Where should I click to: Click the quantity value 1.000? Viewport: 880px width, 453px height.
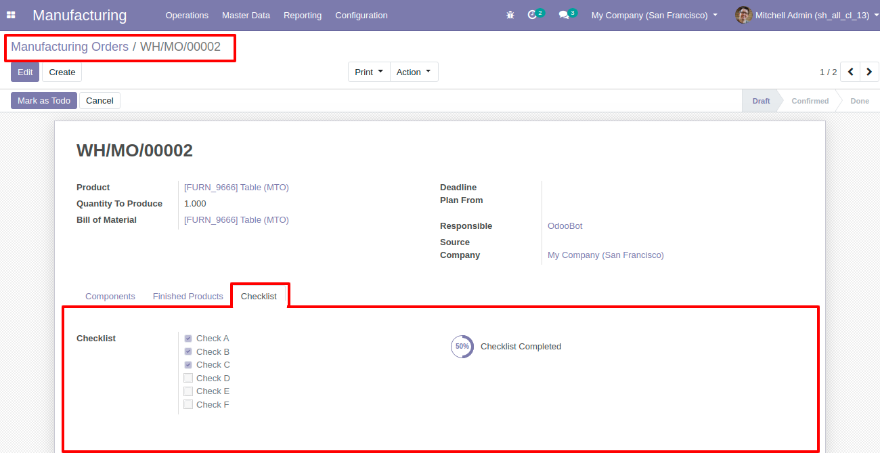(195, 203)
